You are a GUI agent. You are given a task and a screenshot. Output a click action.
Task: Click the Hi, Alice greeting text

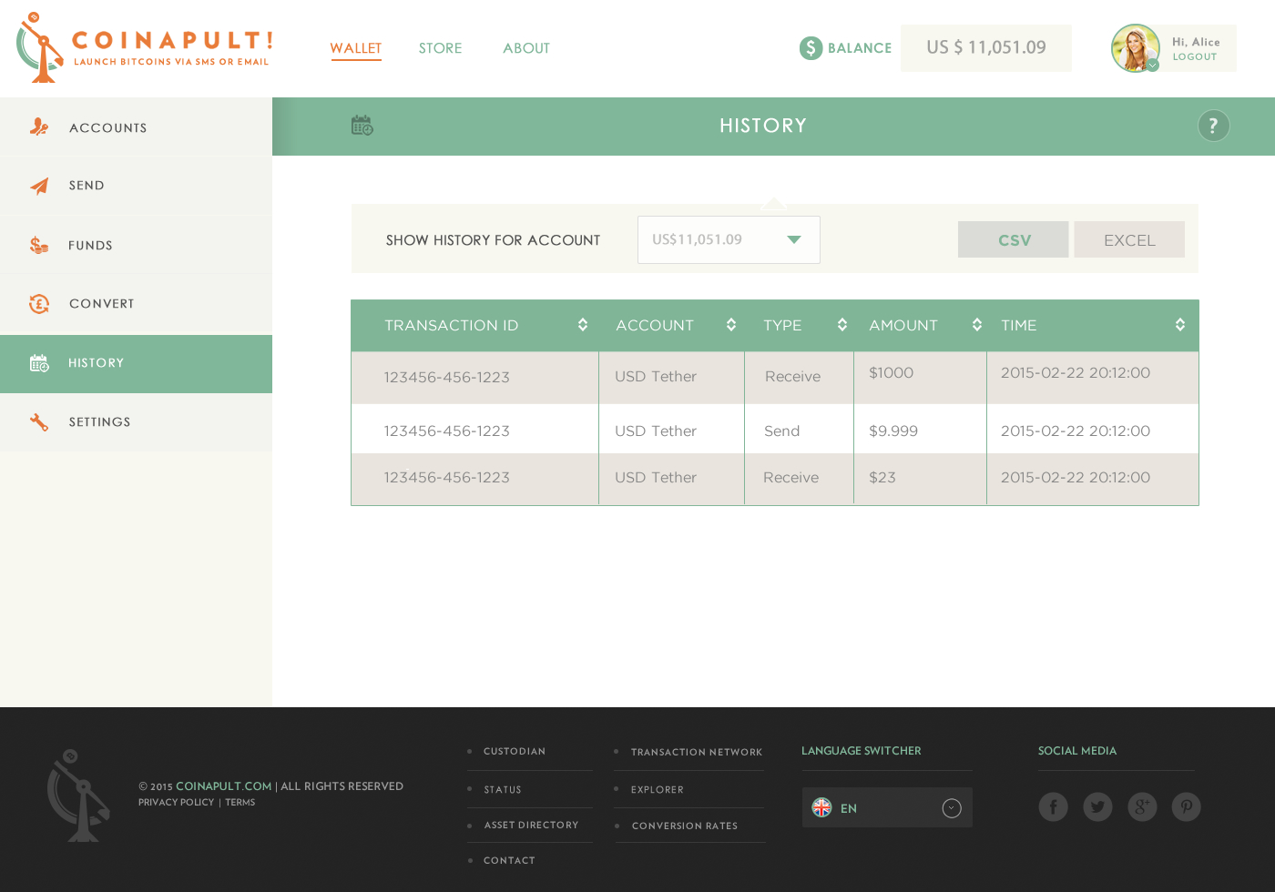(1196, 42)
